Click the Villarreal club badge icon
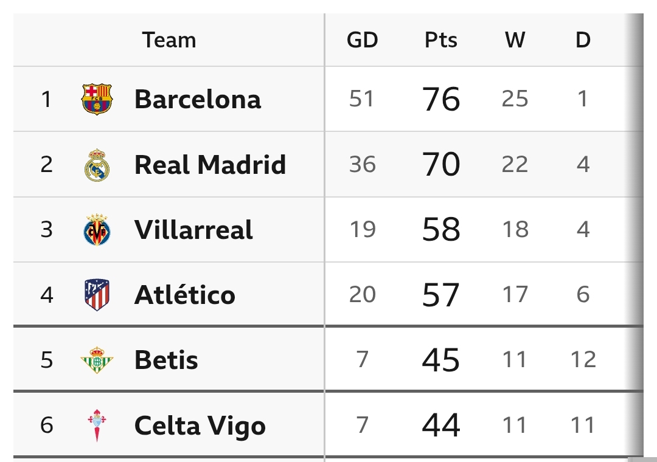Image resolution: width=657 pixels, height=462 pixels. point(97,230)
